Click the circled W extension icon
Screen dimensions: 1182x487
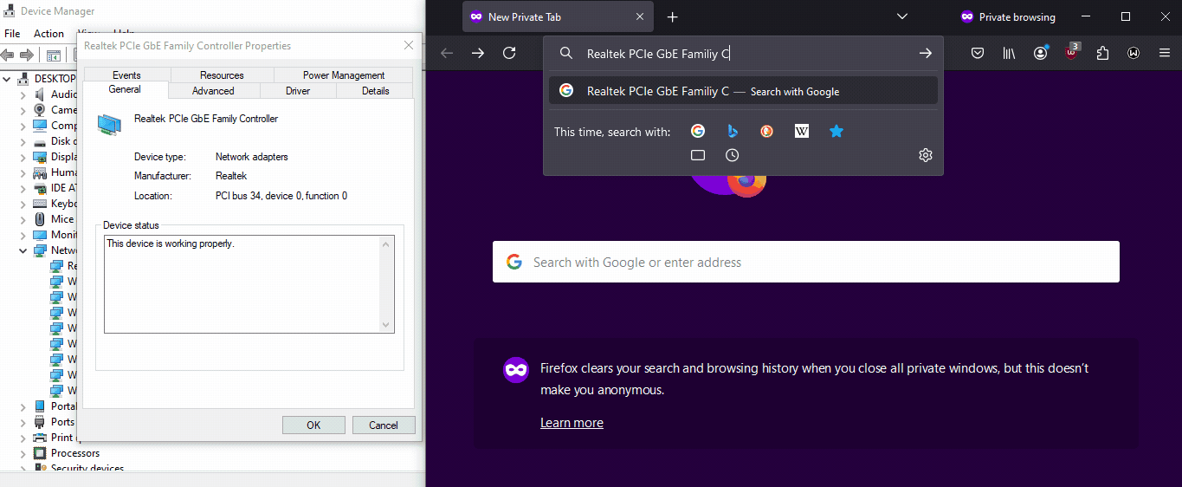pos(1134,54)
